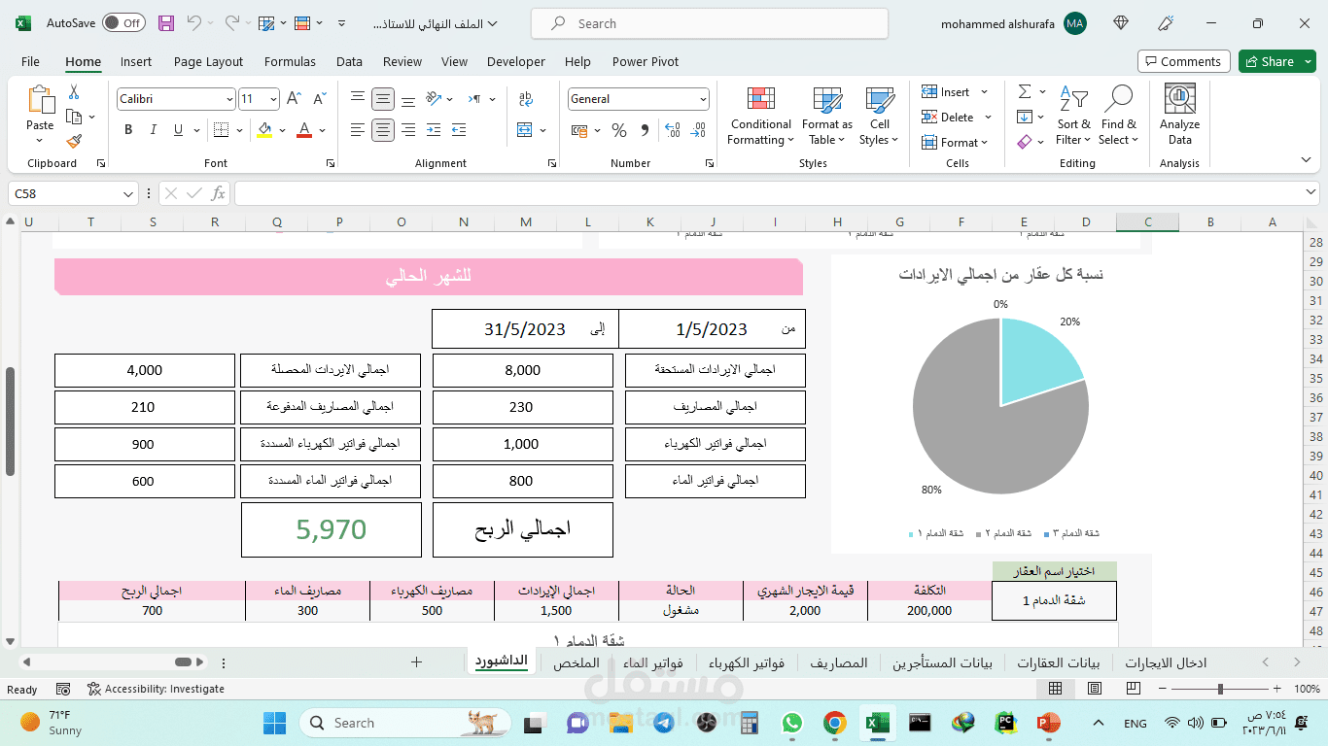This screenshot has width=1328, height=746.
Task: Switch to sheet الملخص
Action: 577,662
